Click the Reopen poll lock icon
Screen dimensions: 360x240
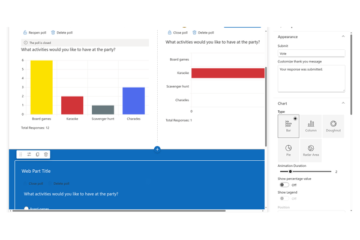[x=25, y=32]
